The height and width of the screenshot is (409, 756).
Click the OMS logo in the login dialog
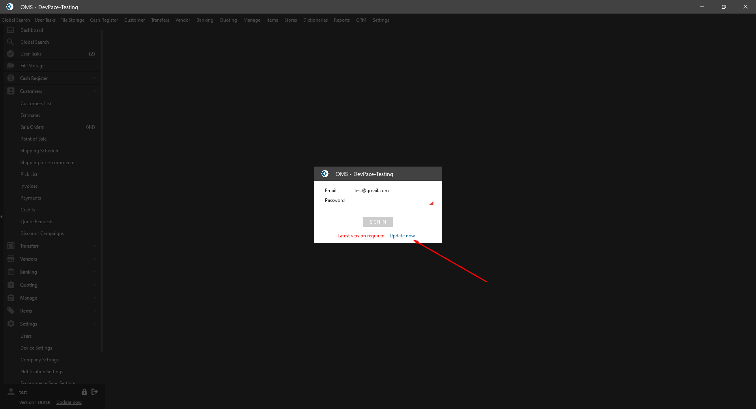[x=325, y=174]
